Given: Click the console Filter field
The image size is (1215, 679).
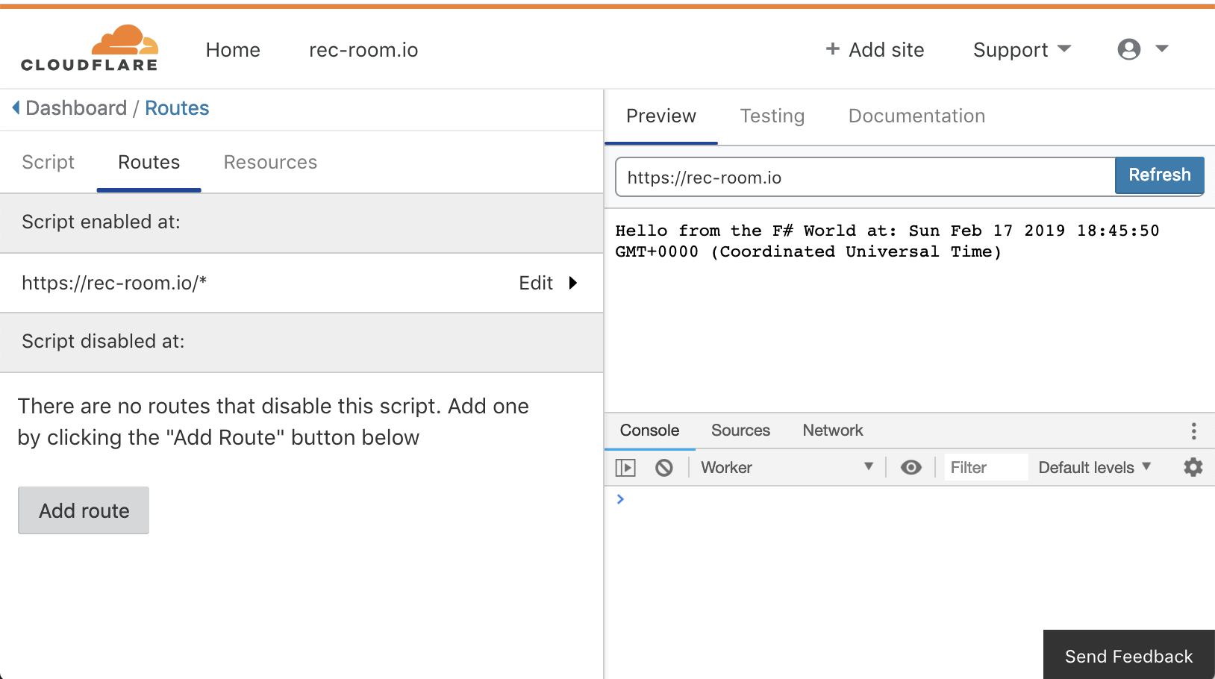Looking at the screenshot, I should [985, 468].
